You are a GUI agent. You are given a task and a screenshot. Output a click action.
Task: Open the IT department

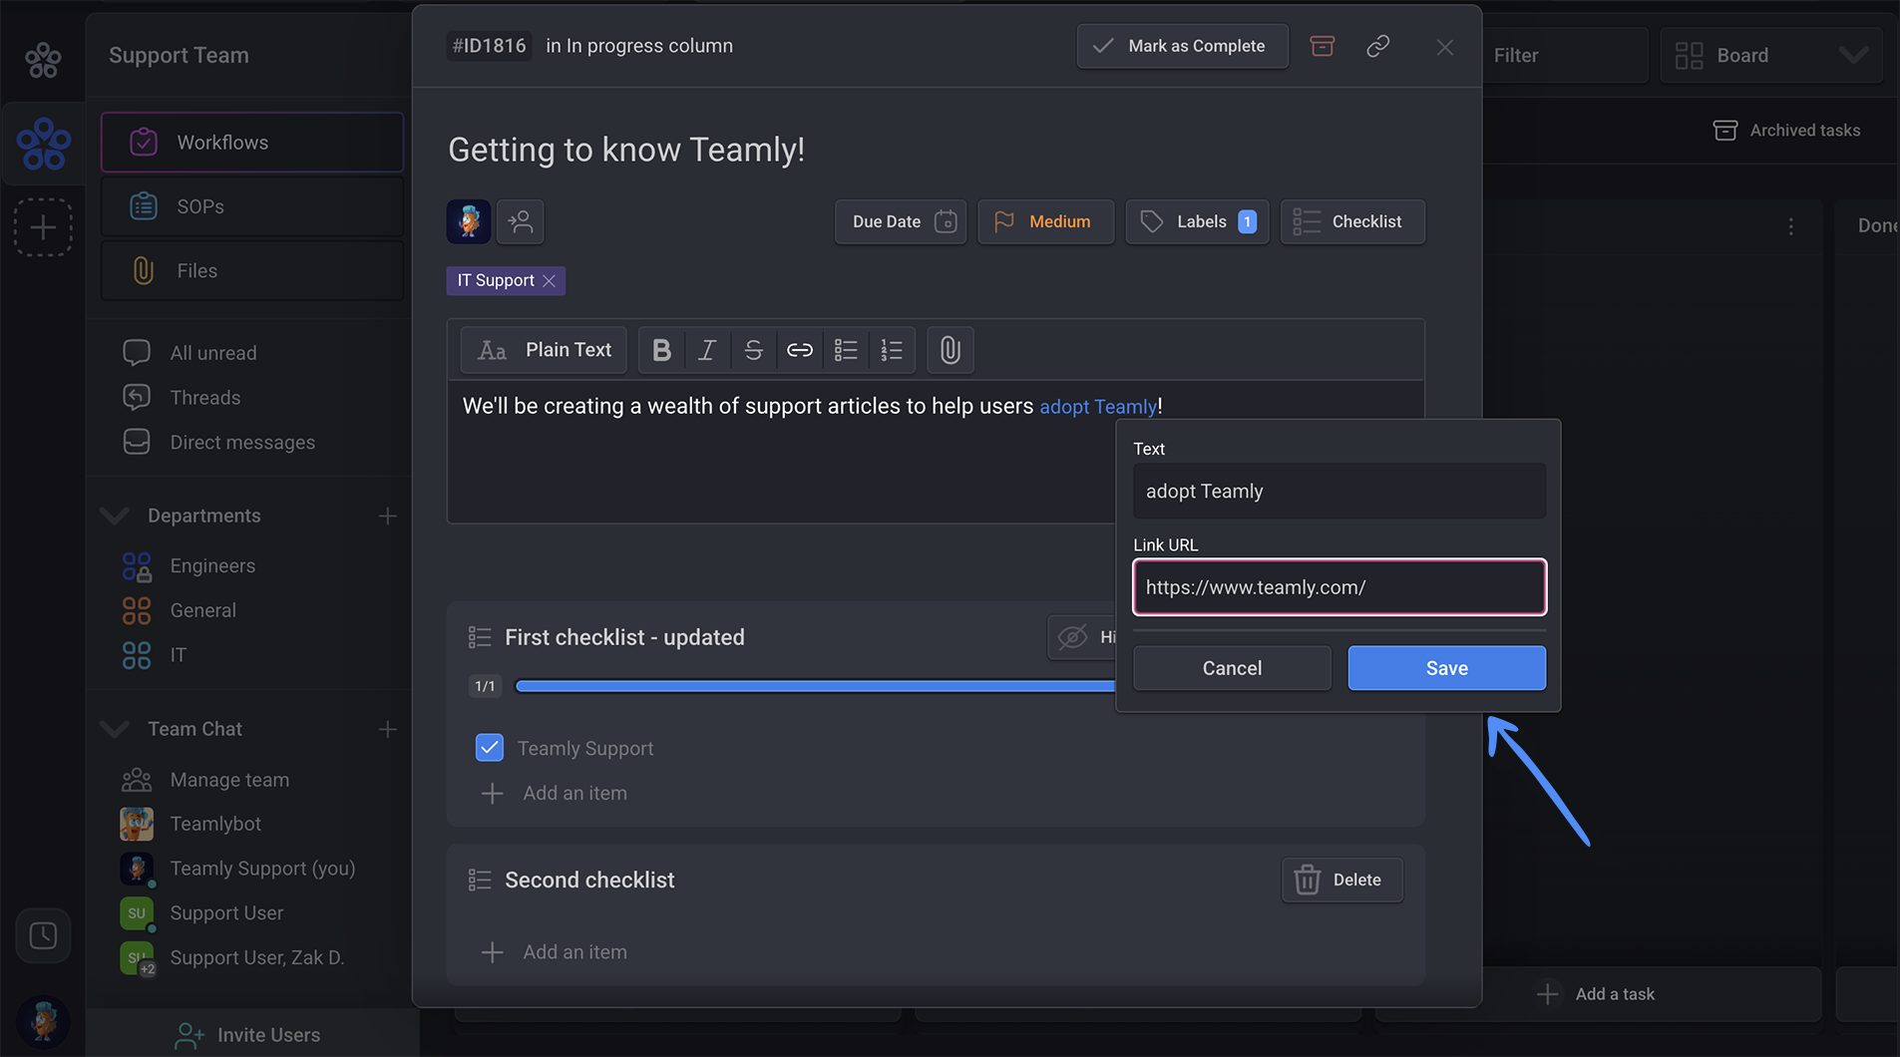coord(178,655)
